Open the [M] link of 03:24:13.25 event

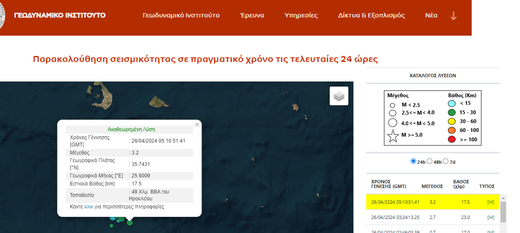point(491,217)
